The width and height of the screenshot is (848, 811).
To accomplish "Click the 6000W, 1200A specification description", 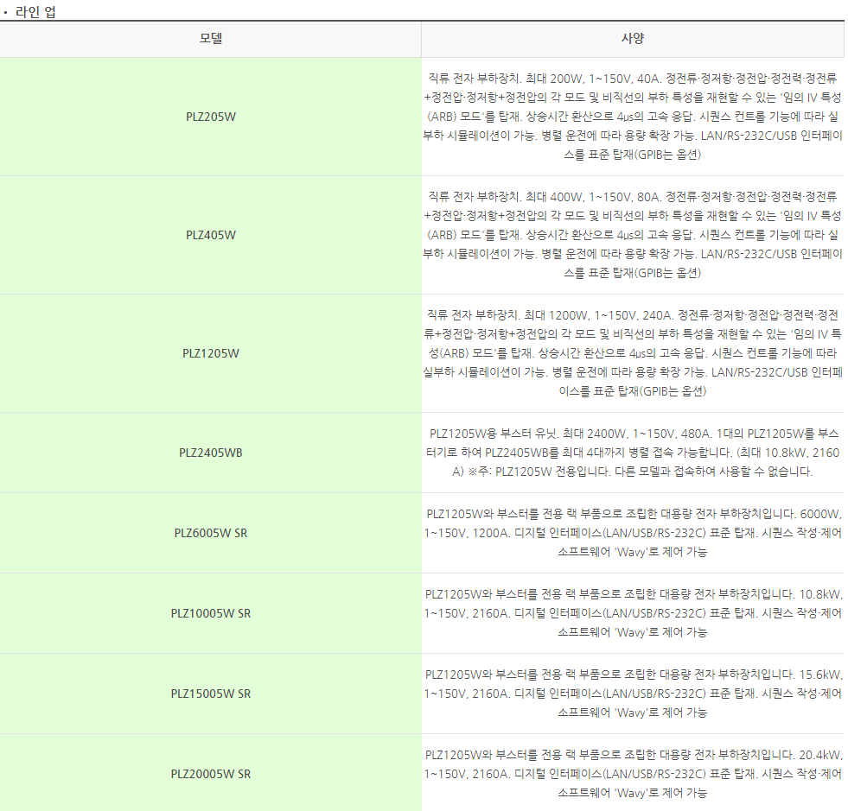I will 633,533.
